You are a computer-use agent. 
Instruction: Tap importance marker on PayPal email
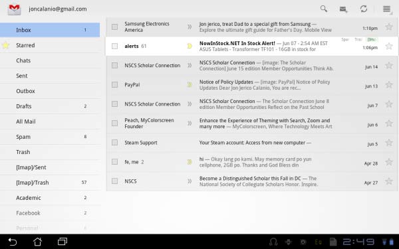point(190,84)
